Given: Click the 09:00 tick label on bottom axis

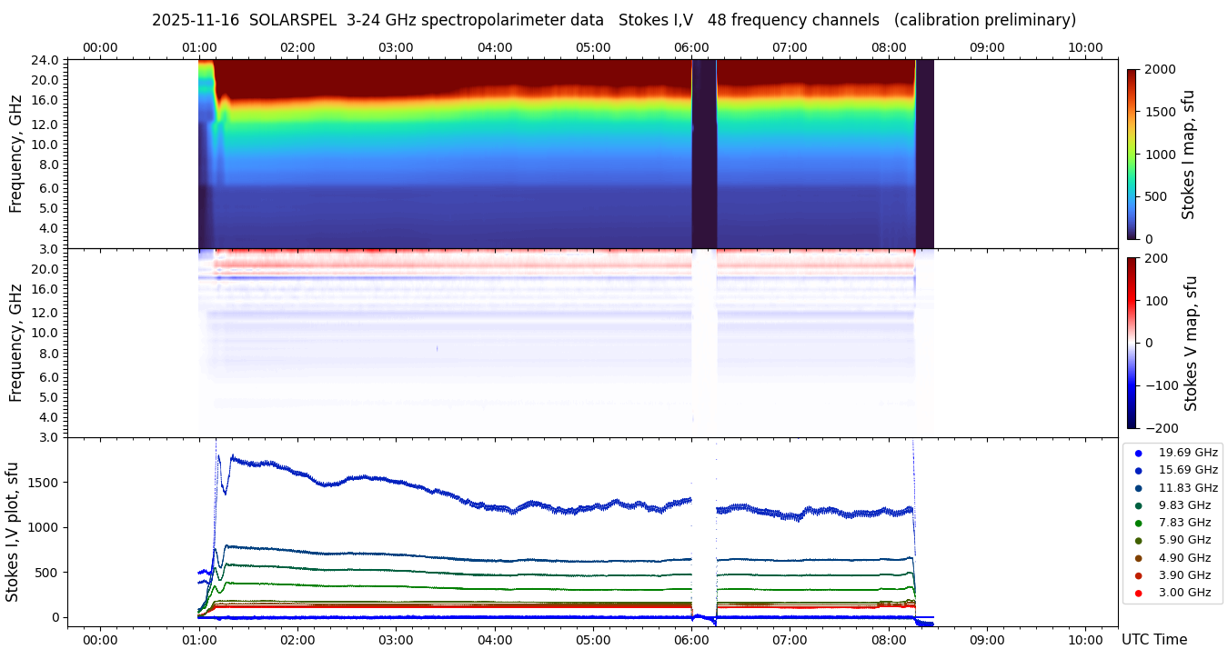Looking at the screenshot, I should (987, 640).
